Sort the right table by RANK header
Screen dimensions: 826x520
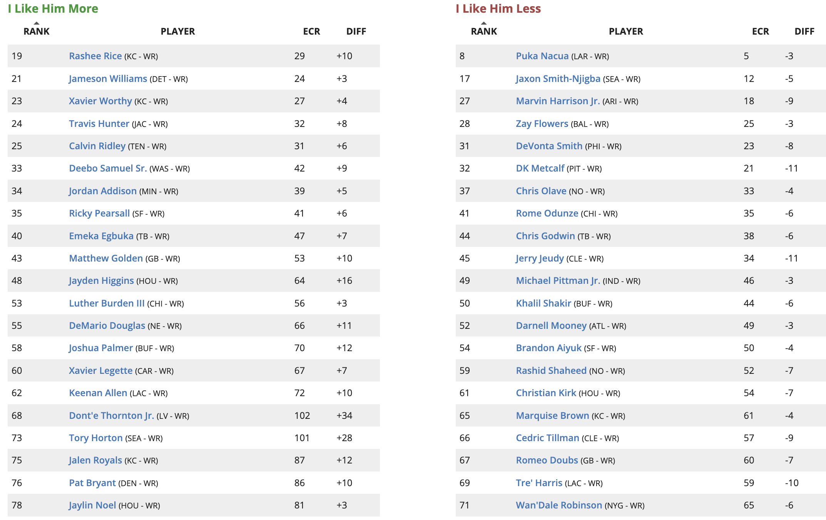(x=484, y=32)
